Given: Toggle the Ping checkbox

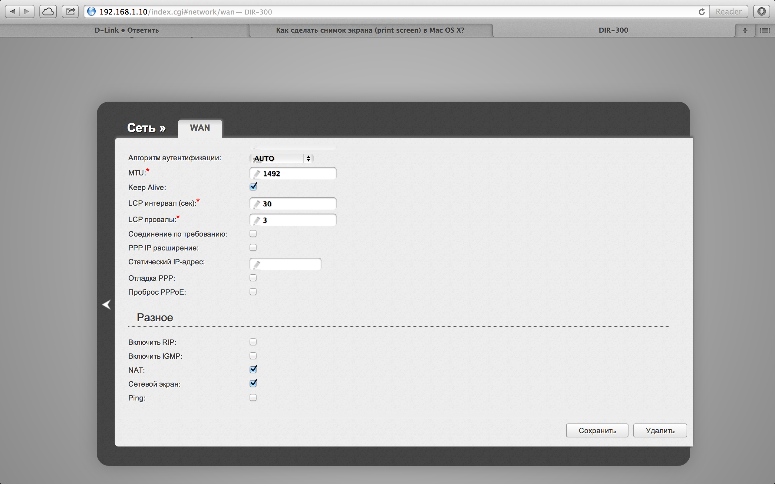Looking at the screenshot, I should (x=253, y=397).
